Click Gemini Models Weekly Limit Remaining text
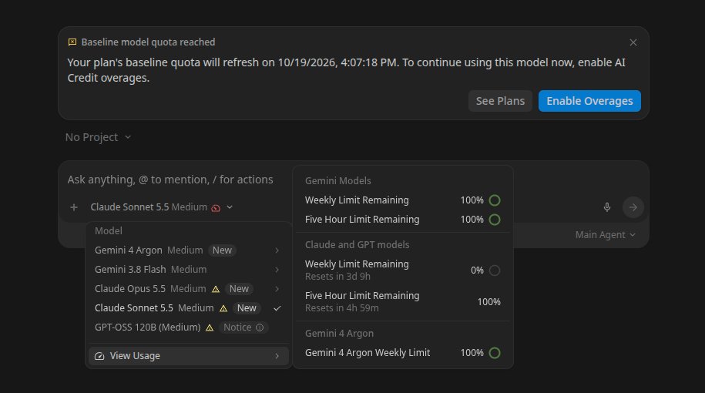Image resolution: width=705 pixels, height=393 pixels. [357, 200]
